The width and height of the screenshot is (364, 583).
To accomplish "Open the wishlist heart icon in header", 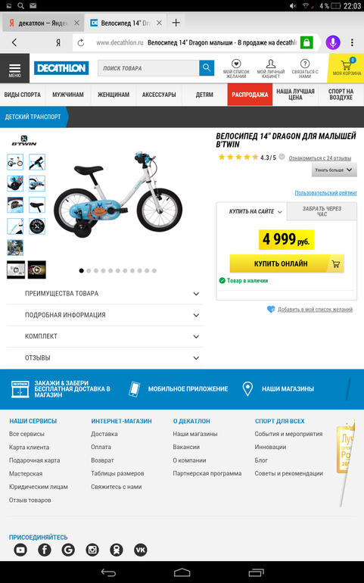I will click(x=236, y=64).
